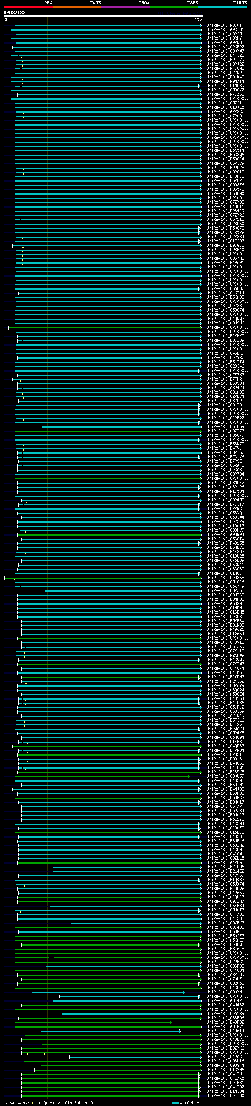251x1106 pixels.
Task: Click hit UniRef100_A8U9N6
Action: click(225, 323)
